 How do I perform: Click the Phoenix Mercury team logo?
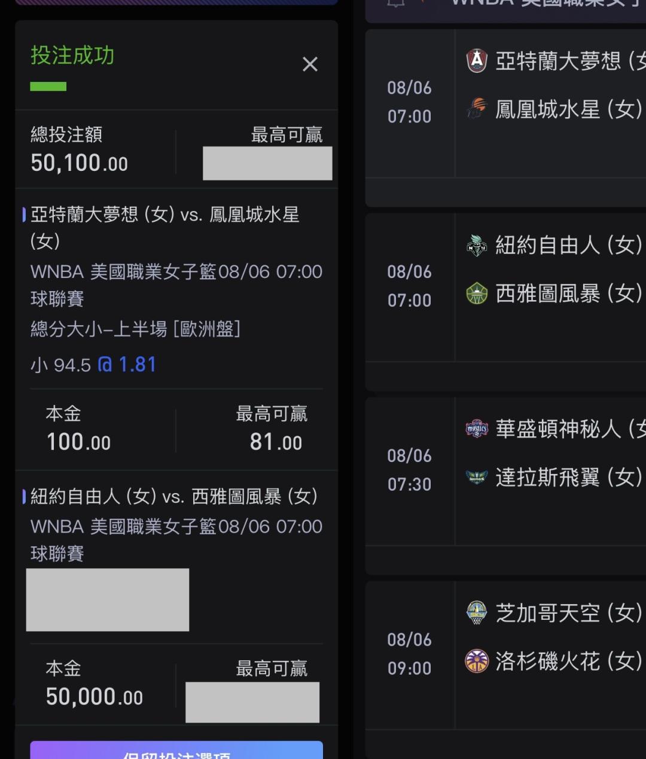(x=477, y=109)
